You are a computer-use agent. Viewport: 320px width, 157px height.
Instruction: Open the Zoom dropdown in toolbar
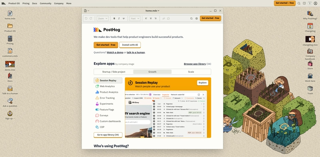(102, 18)
